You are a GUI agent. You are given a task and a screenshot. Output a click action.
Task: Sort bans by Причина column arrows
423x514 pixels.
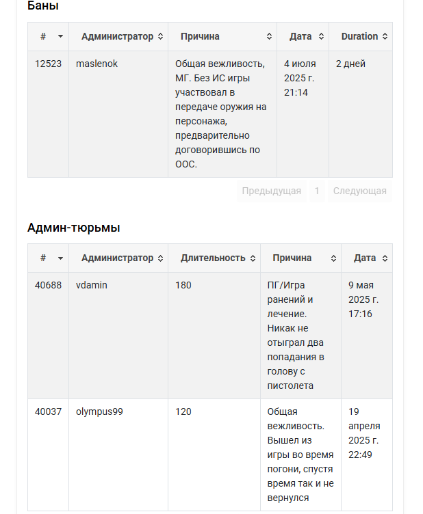coord(269,36)
